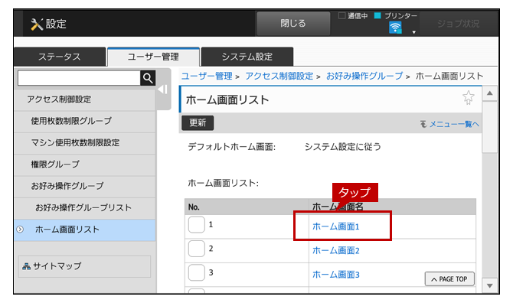This screenshot has height=303, width=513.
Task: Open the ホーム画面3 link
Action: (x=336, y=275)
